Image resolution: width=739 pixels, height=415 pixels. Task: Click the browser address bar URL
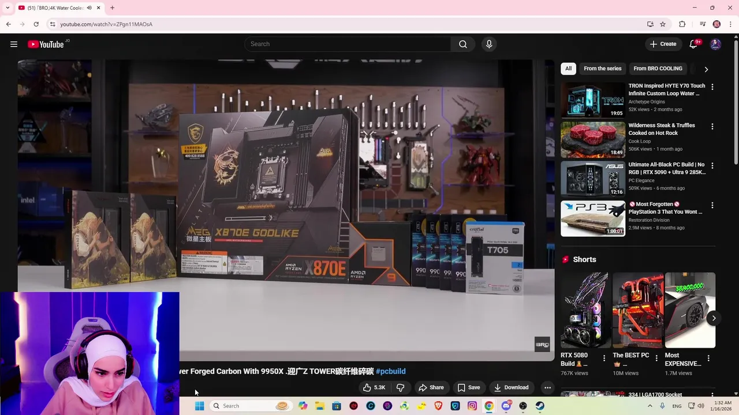tap(106, 24)
